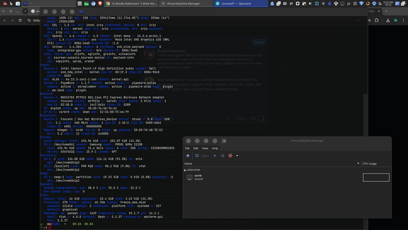
Task: Open View menu in Virtual Machine Manager
Action: click(205, 148)
